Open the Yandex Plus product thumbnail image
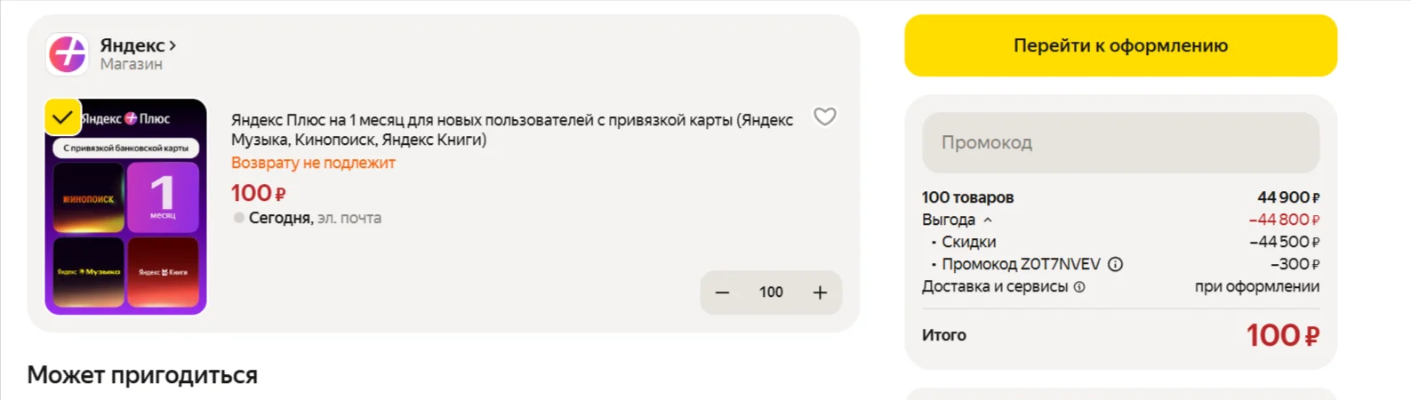 [x=126, y=206]
